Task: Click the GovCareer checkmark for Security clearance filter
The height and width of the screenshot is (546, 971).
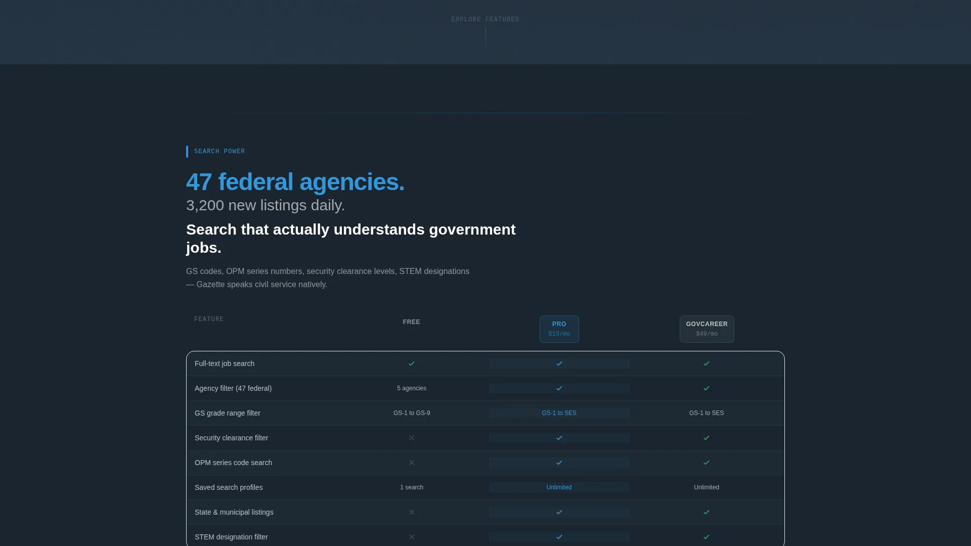Action: [707, 438]
